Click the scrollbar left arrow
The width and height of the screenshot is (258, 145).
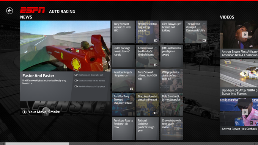(x=3, y=144)
